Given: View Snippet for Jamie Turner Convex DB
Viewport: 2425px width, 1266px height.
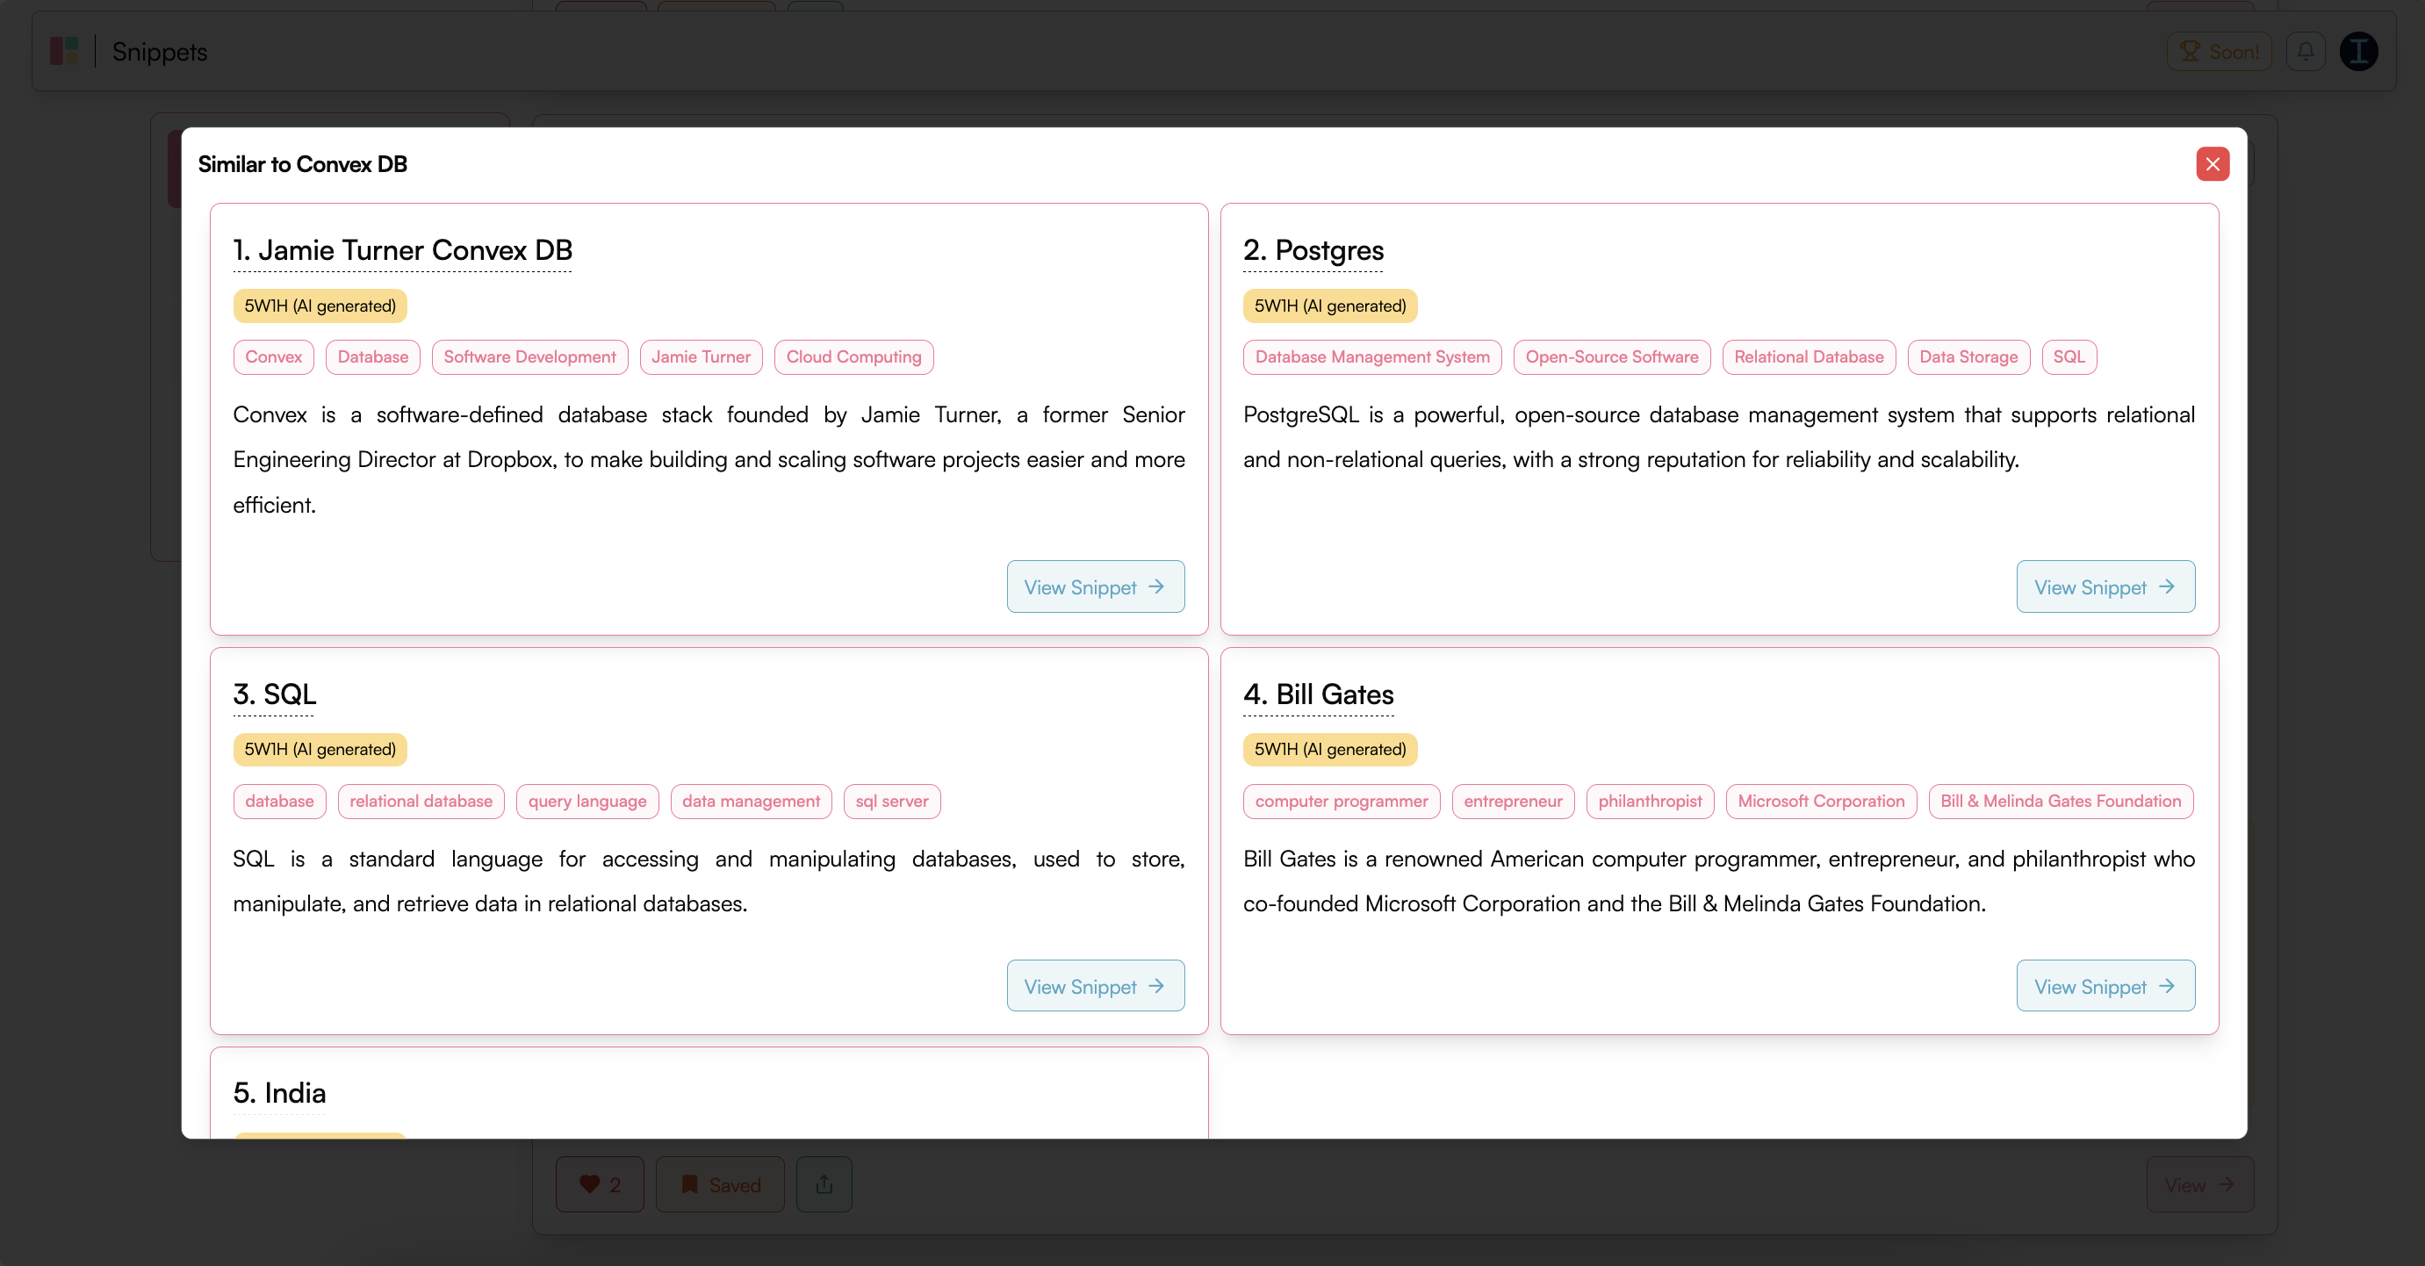Looking at the screenshot, I should 1095,586.
